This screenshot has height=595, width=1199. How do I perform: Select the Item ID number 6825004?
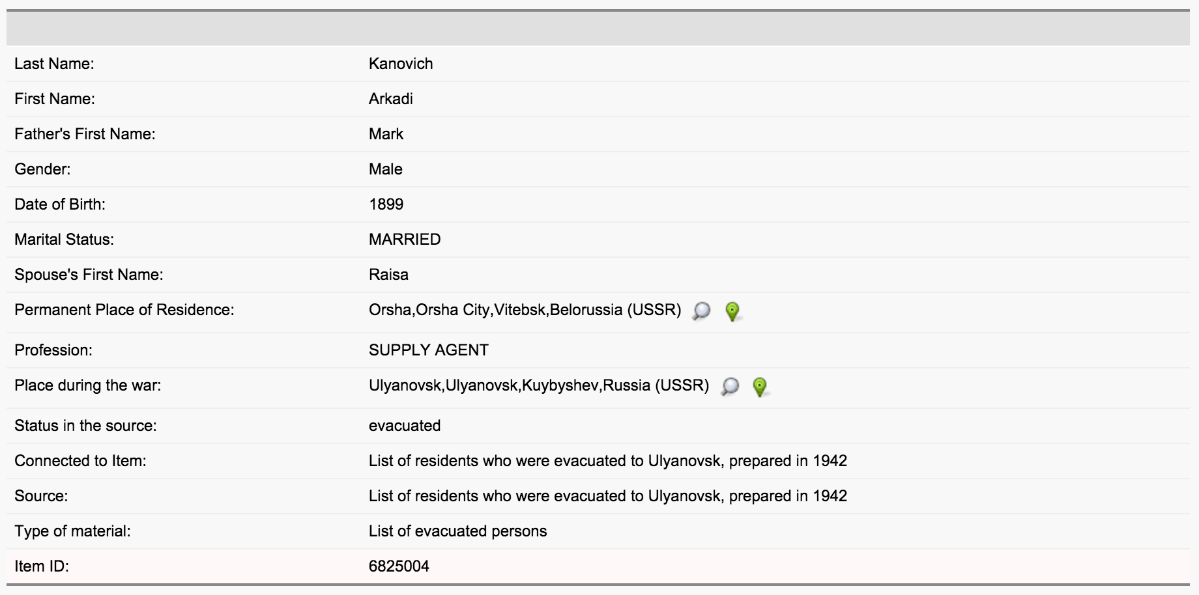(x=399, y=566)
